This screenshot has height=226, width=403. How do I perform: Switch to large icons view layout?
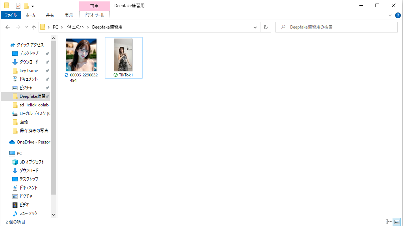pyautogui.click(x=397, y=222)
